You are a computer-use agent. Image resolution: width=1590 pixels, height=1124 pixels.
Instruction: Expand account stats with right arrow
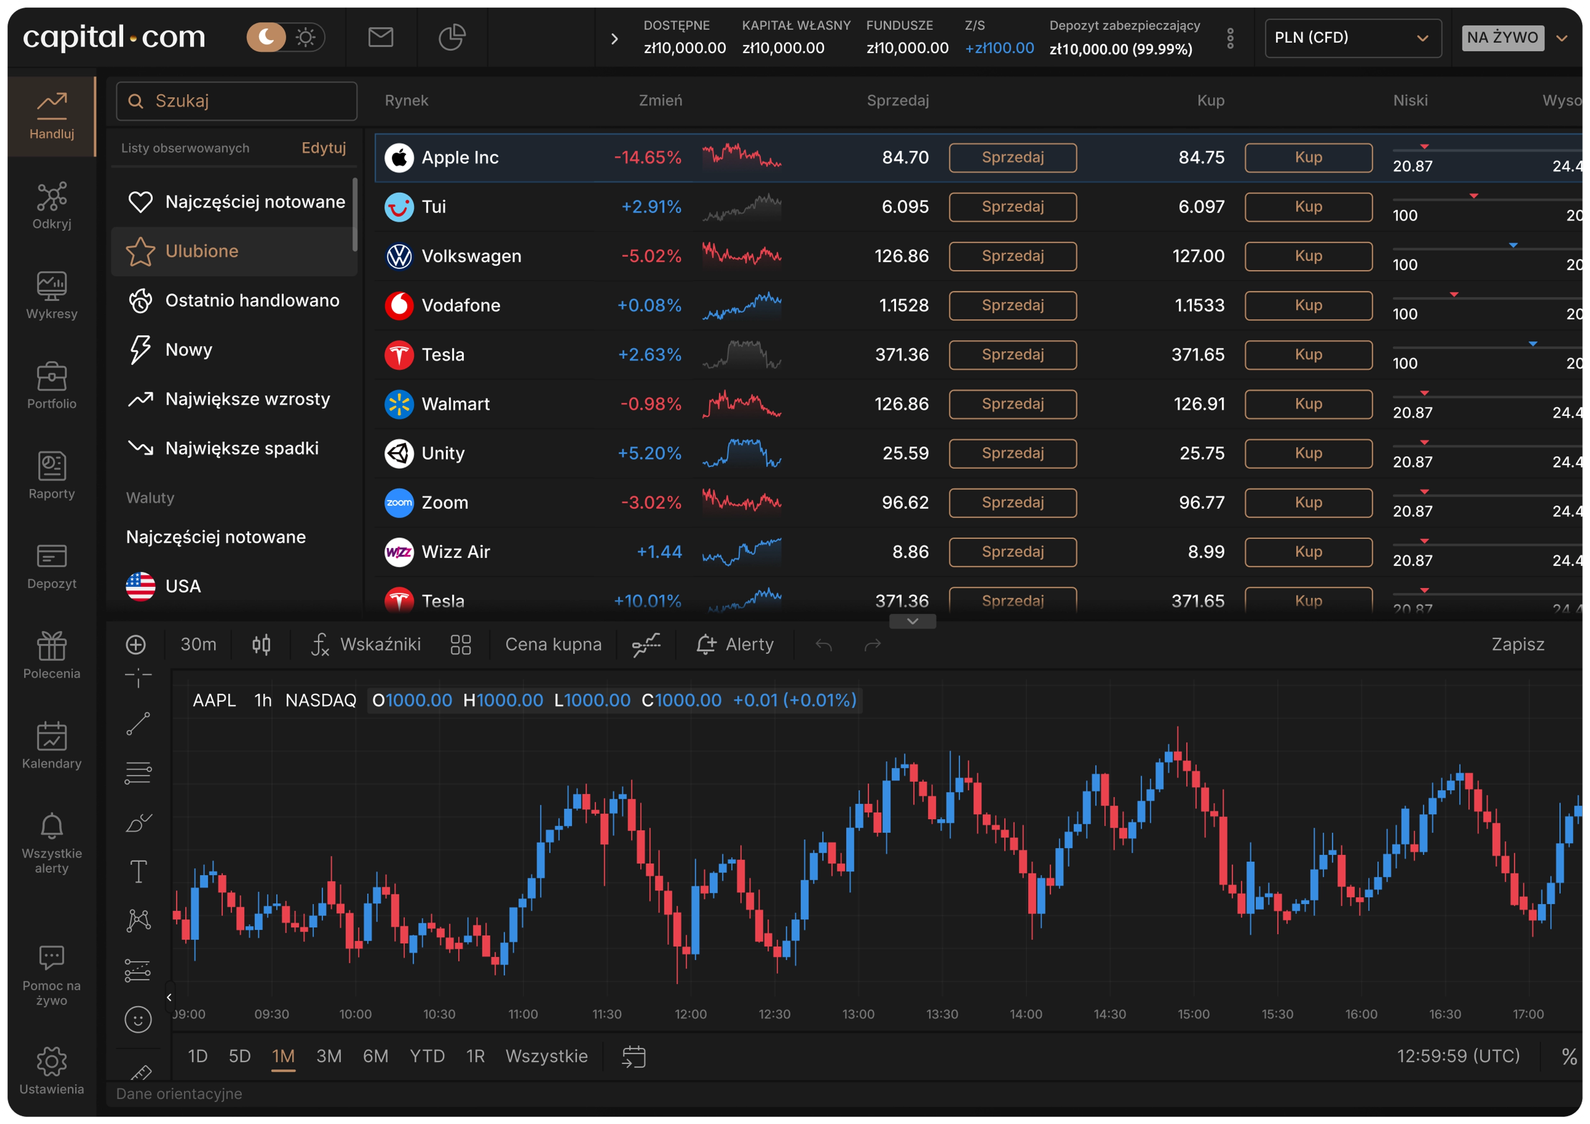[614, 39]
